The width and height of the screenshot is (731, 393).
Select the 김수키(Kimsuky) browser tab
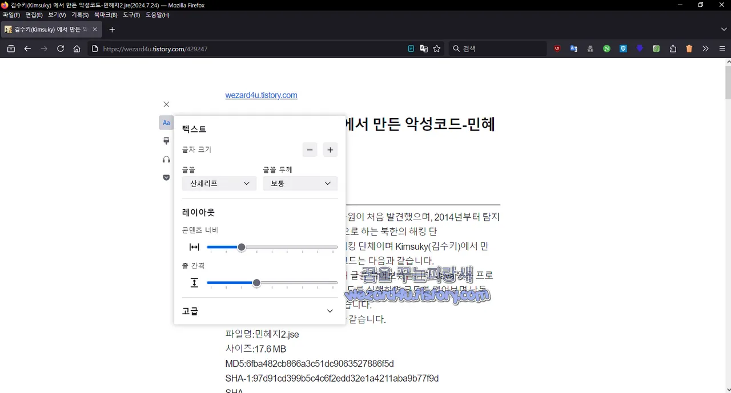pos(51,30)
